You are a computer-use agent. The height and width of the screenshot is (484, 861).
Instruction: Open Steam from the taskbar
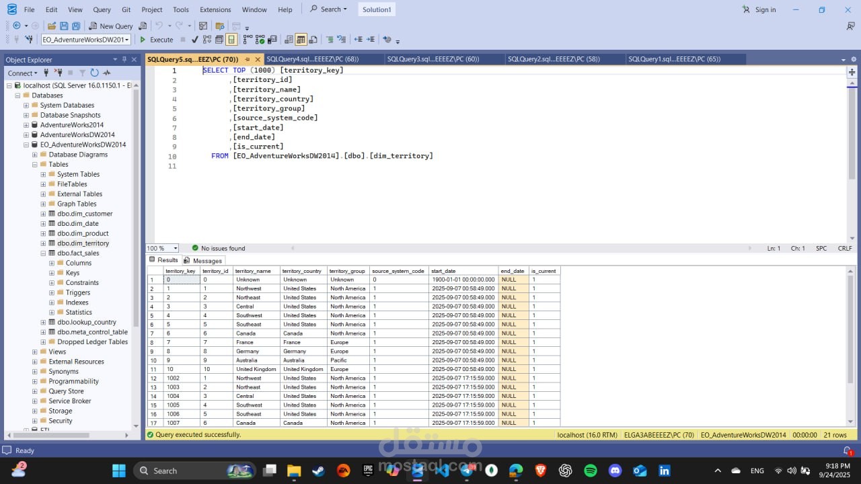point(319,471)
